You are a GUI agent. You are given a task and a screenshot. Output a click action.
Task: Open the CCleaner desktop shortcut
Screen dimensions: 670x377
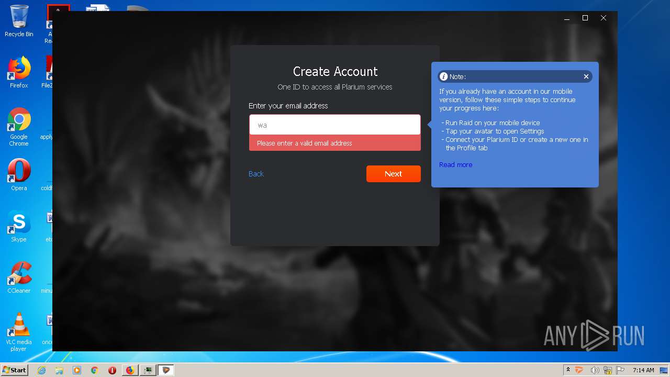pos(19,278)
